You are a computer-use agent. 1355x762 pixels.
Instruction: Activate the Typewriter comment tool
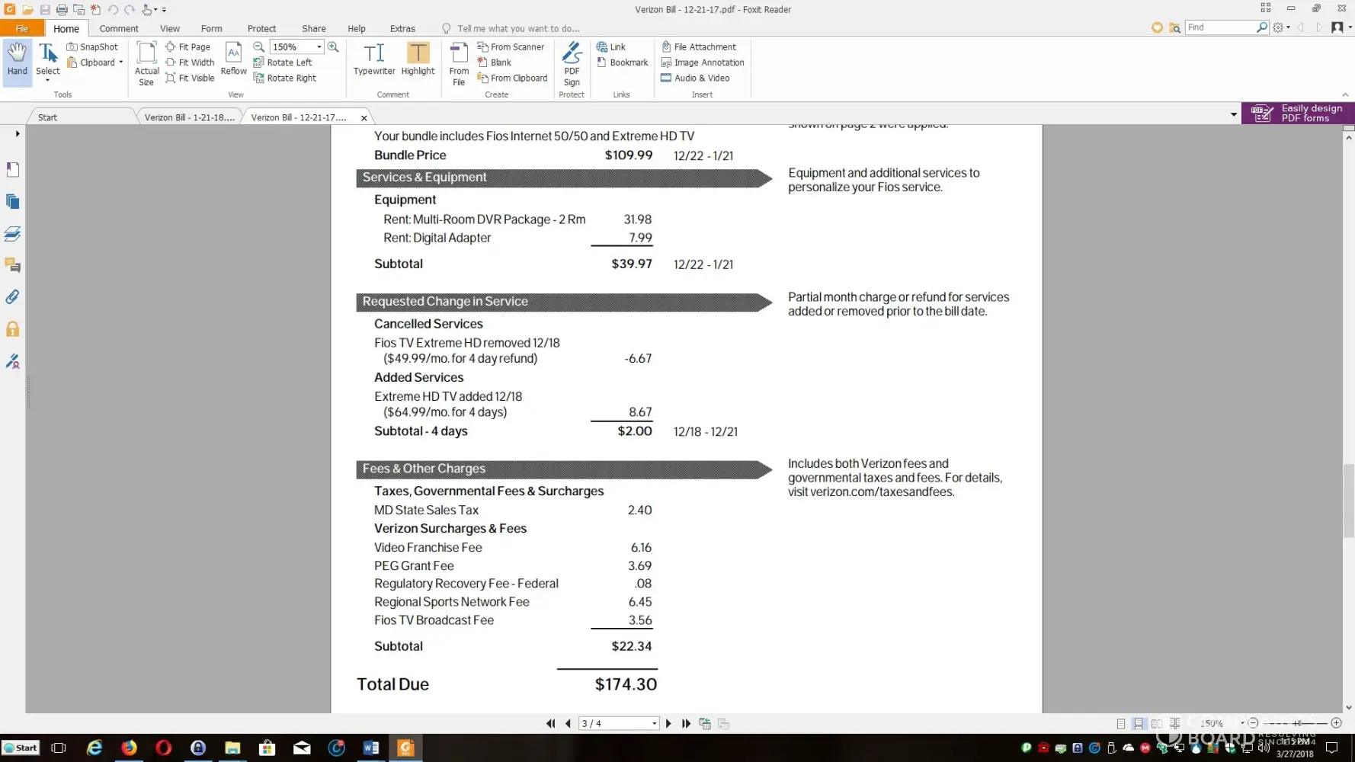click(x=373, y=59)
